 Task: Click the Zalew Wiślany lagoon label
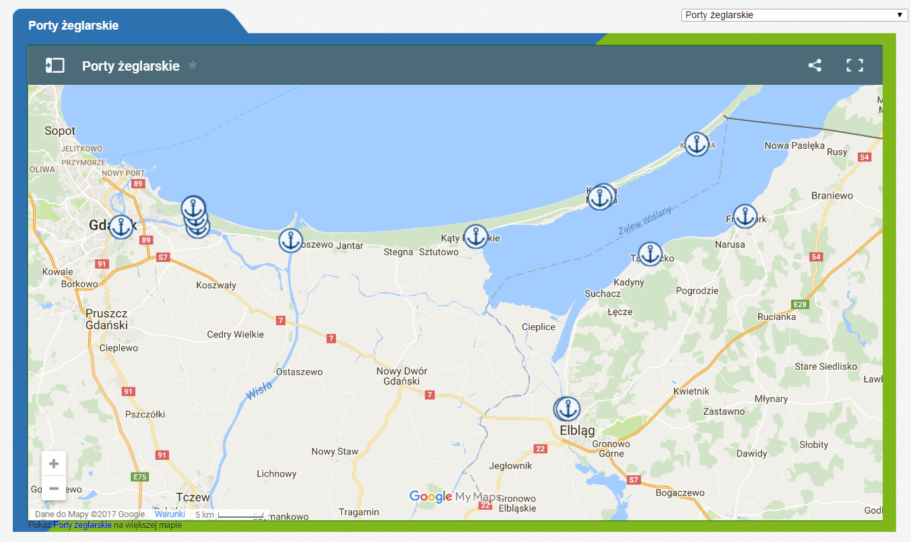(645, 221)
